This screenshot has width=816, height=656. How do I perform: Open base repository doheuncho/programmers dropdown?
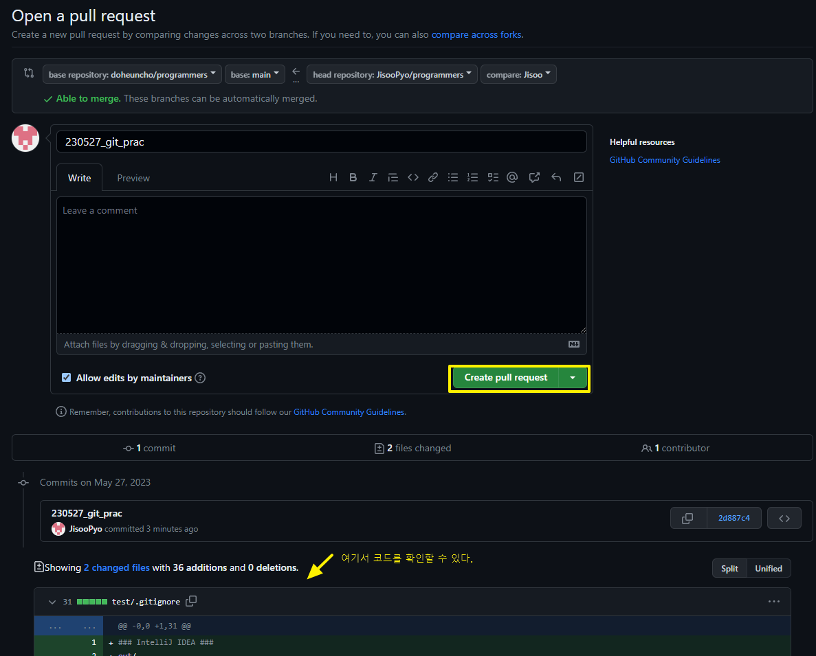click(x=132, y=74)
